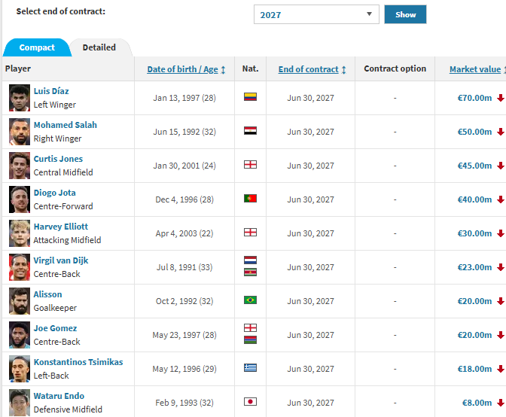Click Luis Díaz portrait thumbnail
506x417 pixels.
tap(20, 98)
